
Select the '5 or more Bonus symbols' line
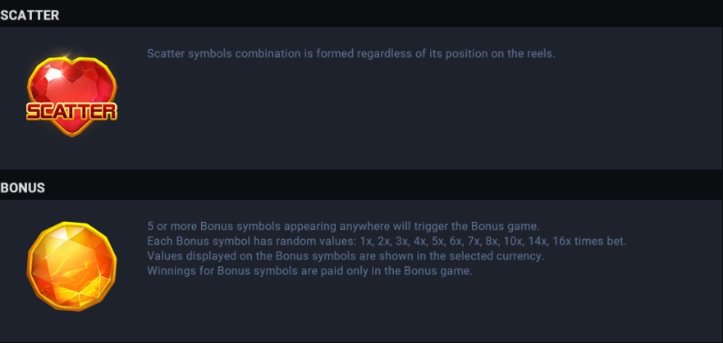point(343,226)
